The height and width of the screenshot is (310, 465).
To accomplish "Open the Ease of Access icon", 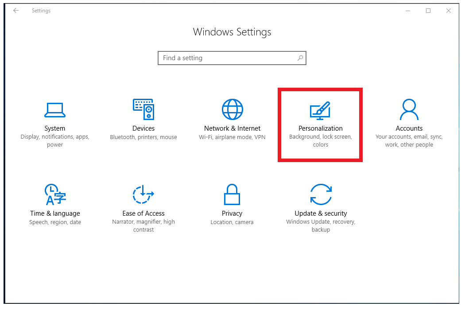I will (x=143, y=194).
